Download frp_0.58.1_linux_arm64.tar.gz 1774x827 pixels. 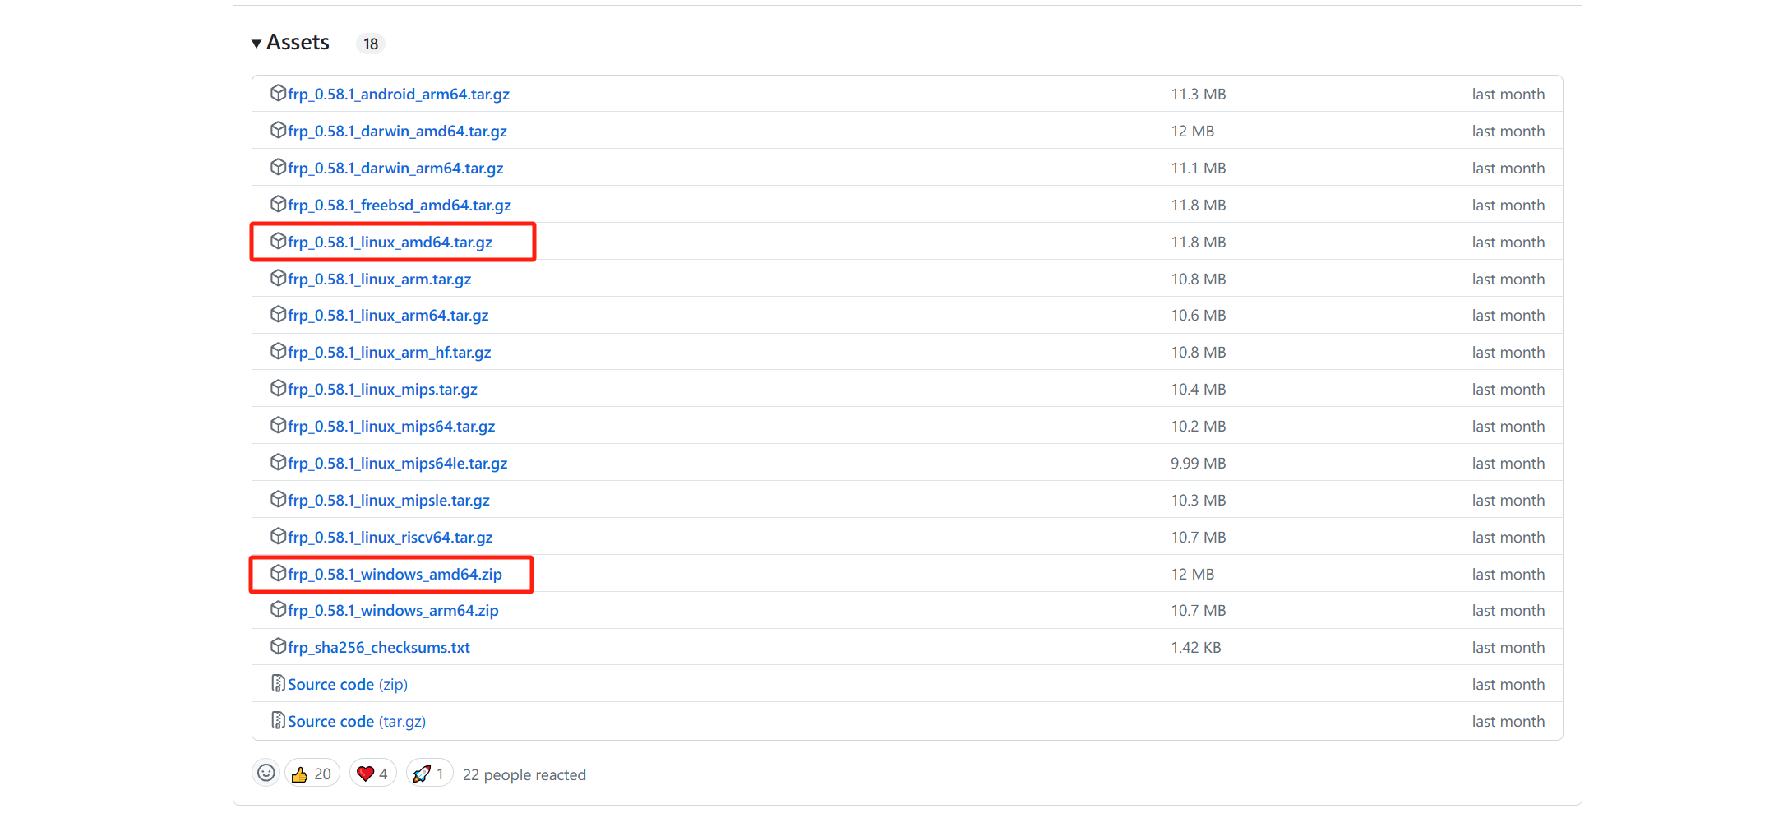point(388,316)
